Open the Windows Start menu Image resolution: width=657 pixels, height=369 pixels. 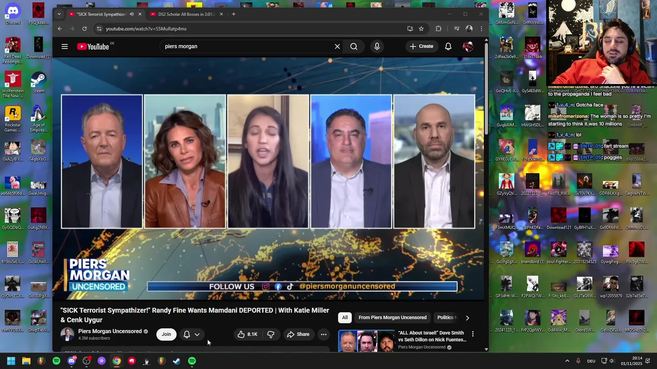(11, 361)
